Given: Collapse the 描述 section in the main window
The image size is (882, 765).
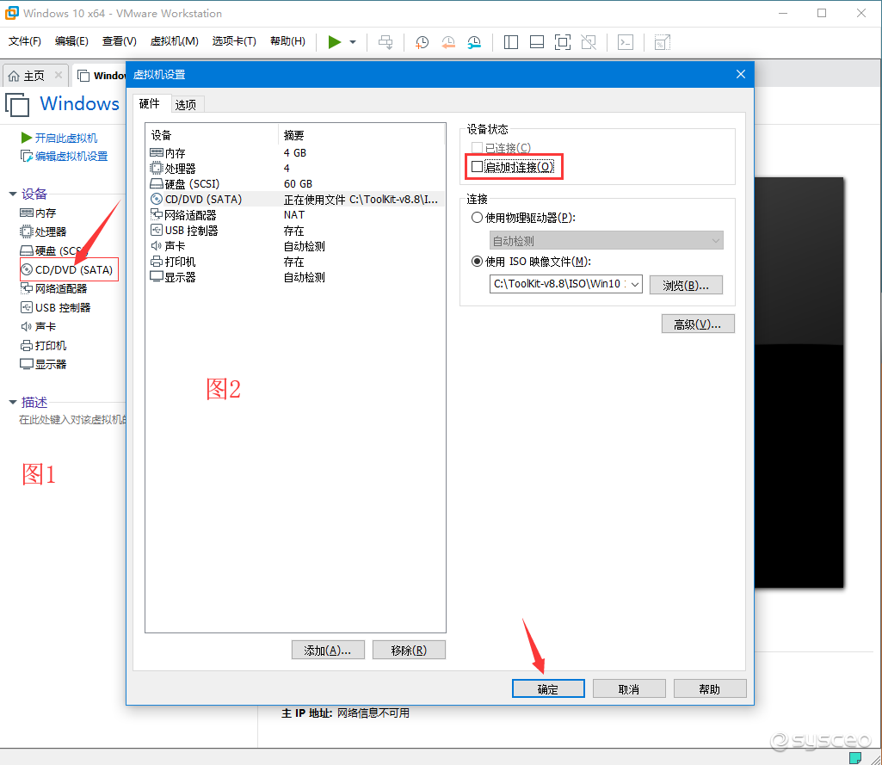Looking at the screenshot, I should click(x=13, y=402).
